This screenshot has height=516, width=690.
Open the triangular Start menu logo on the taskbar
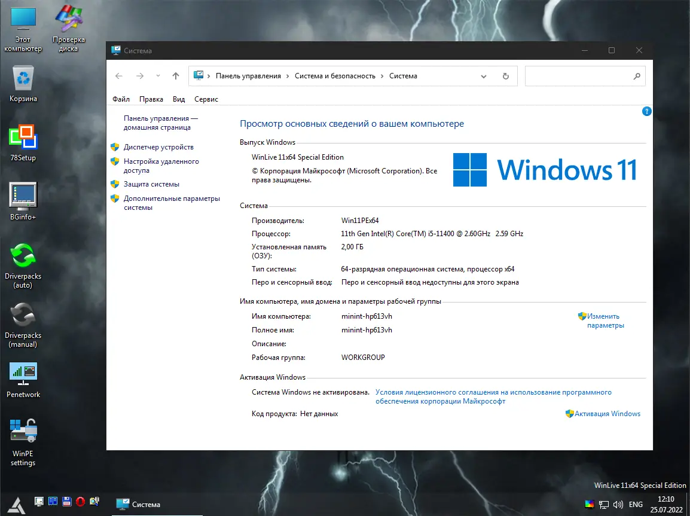[x=17, y=505]
